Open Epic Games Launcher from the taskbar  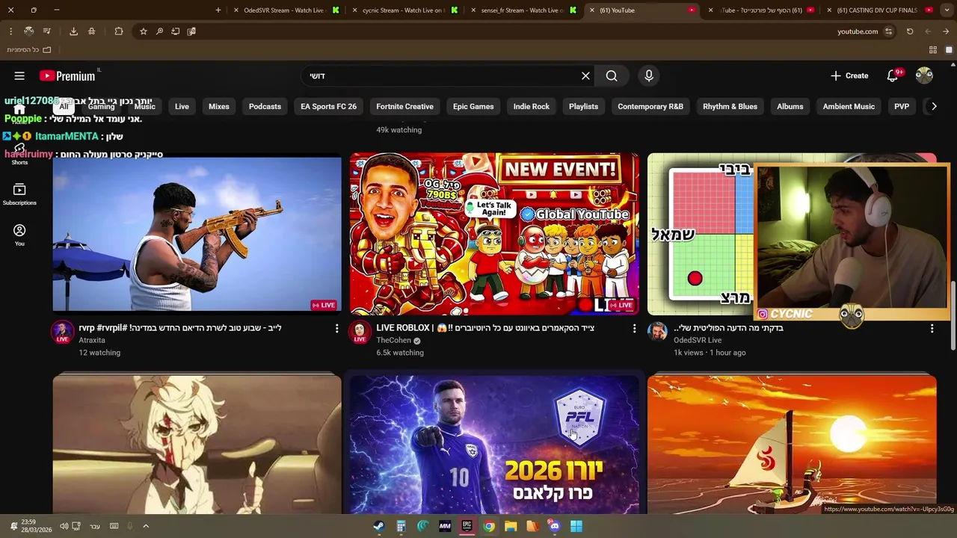point(467,526)
